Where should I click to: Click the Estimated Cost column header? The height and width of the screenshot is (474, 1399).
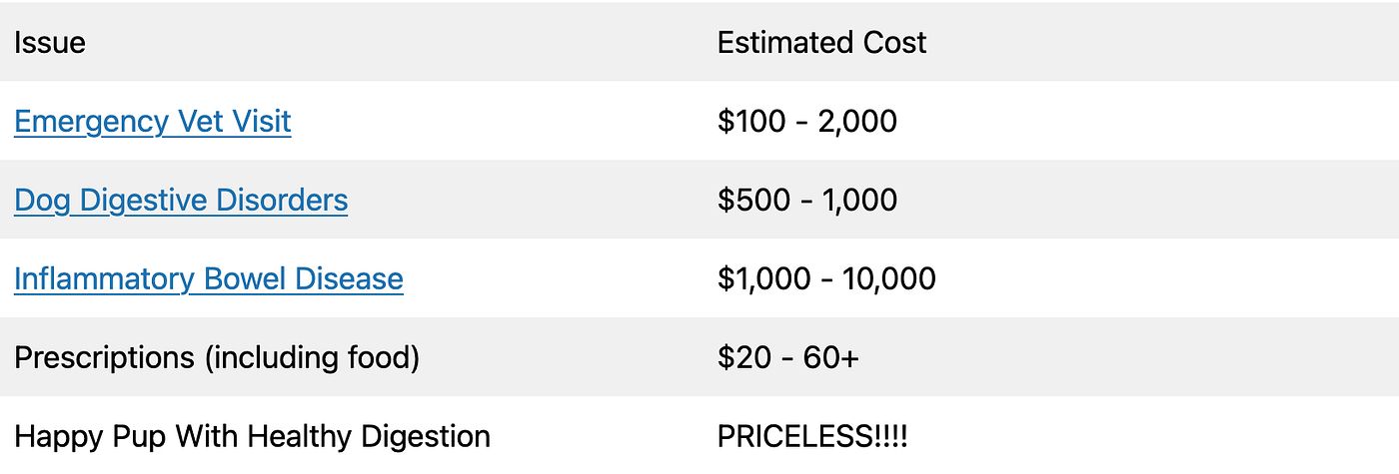coord(822,43)
